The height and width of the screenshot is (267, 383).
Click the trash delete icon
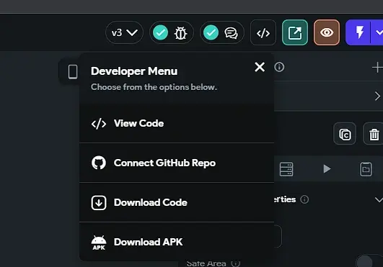click(x=374, y=134)
